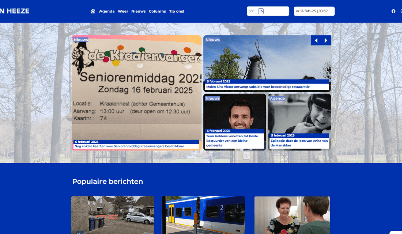Click the weather condition icon beside 3°C
Screen dimensions: 402x234
tap(261, 11)
